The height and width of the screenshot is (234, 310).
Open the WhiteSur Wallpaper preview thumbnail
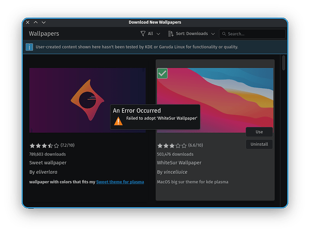[x=215, y=100]
